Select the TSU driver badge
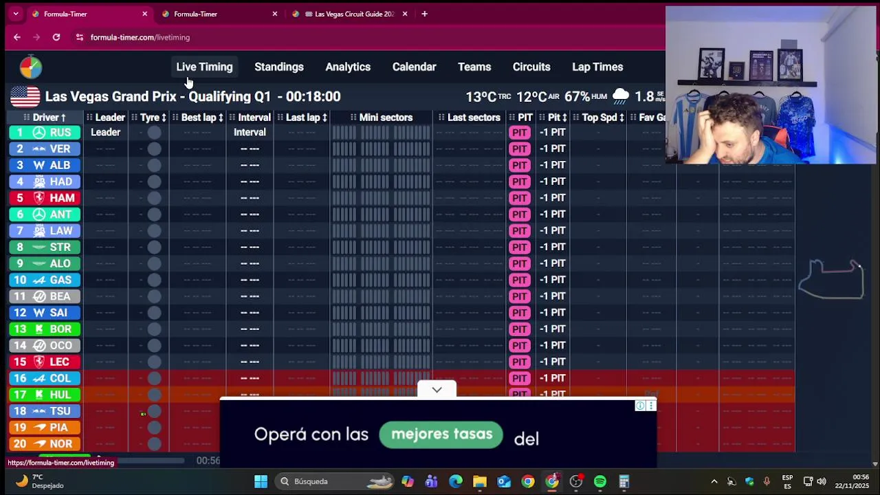 point(45,411)
